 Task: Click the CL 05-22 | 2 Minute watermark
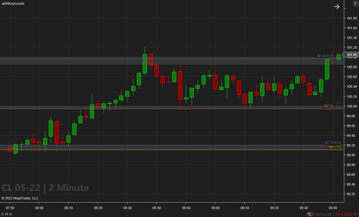point(45,188)
